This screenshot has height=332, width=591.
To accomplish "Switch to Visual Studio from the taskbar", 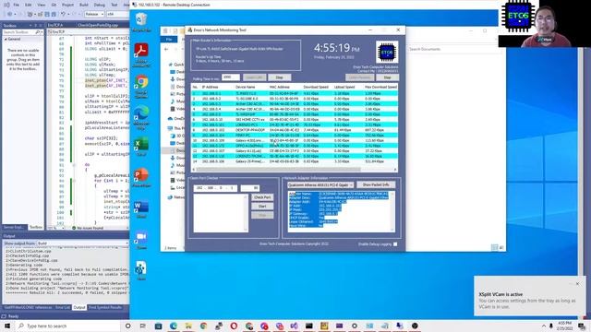I will tap(294, 326).
